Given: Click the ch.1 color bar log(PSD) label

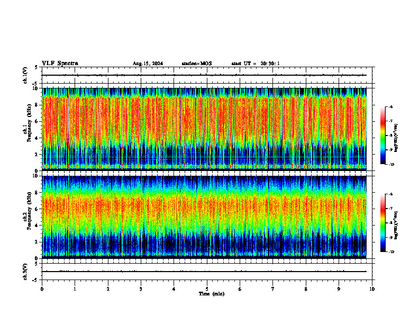Looking at the screenshot, I should [396, 138].
